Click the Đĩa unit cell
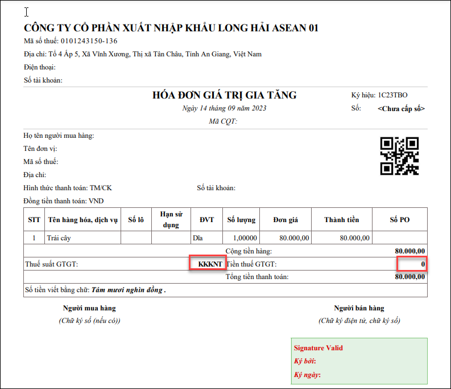This screenshot has width=451, height=389. 198,238
